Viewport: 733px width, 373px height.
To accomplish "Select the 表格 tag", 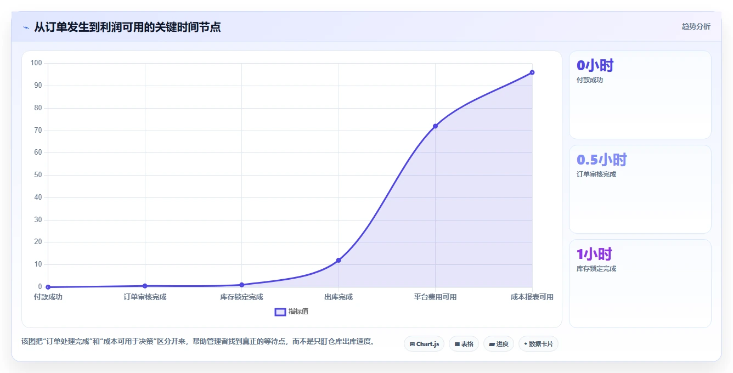I will tap(464, 344).
